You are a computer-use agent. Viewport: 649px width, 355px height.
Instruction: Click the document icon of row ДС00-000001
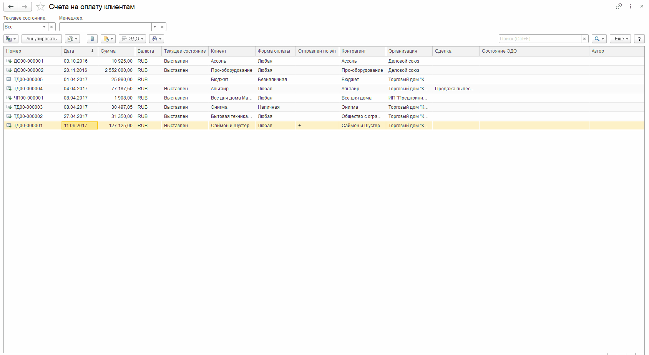pyautogui.click(x=9, y=61)
